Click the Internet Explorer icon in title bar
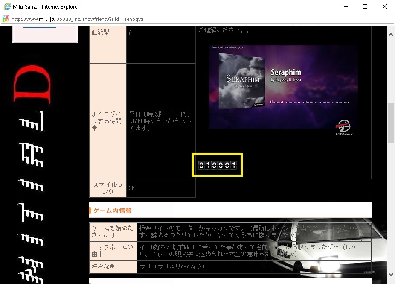 click(x=7, y=6)
